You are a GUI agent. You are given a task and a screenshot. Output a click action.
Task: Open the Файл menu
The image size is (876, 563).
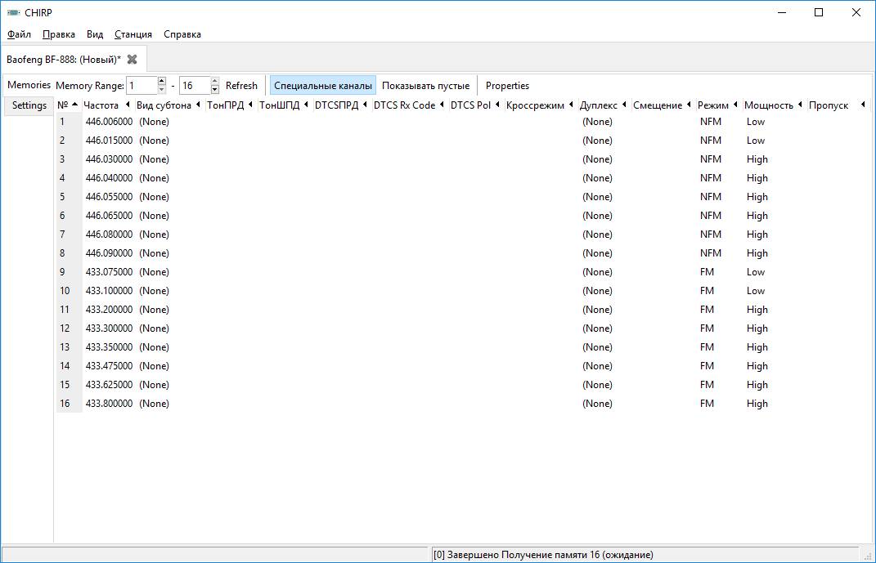[x=19, y=34]
